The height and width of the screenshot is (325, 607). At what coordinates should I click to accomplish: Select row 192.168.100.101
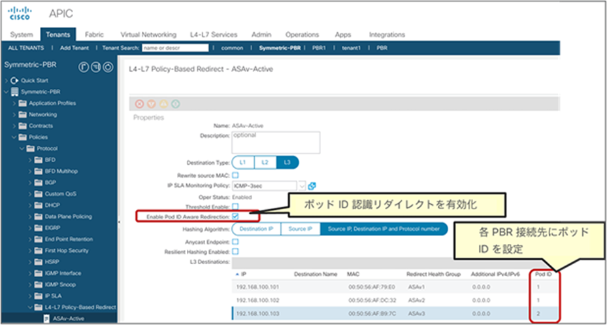point(395,288)
